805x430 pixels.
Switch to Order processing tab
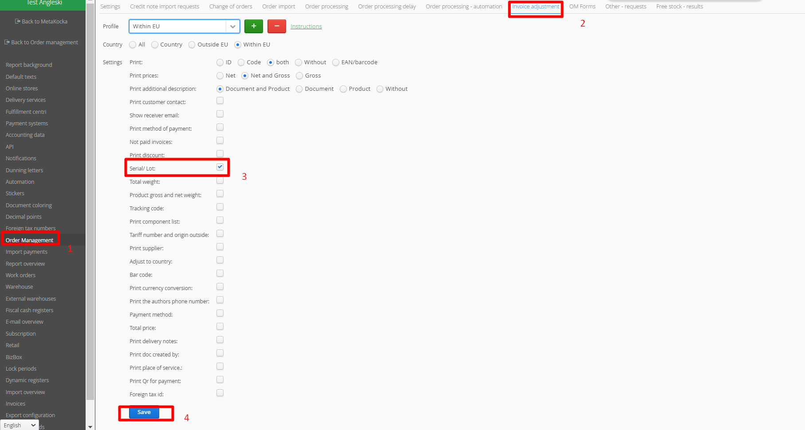(x=326, y=7)
